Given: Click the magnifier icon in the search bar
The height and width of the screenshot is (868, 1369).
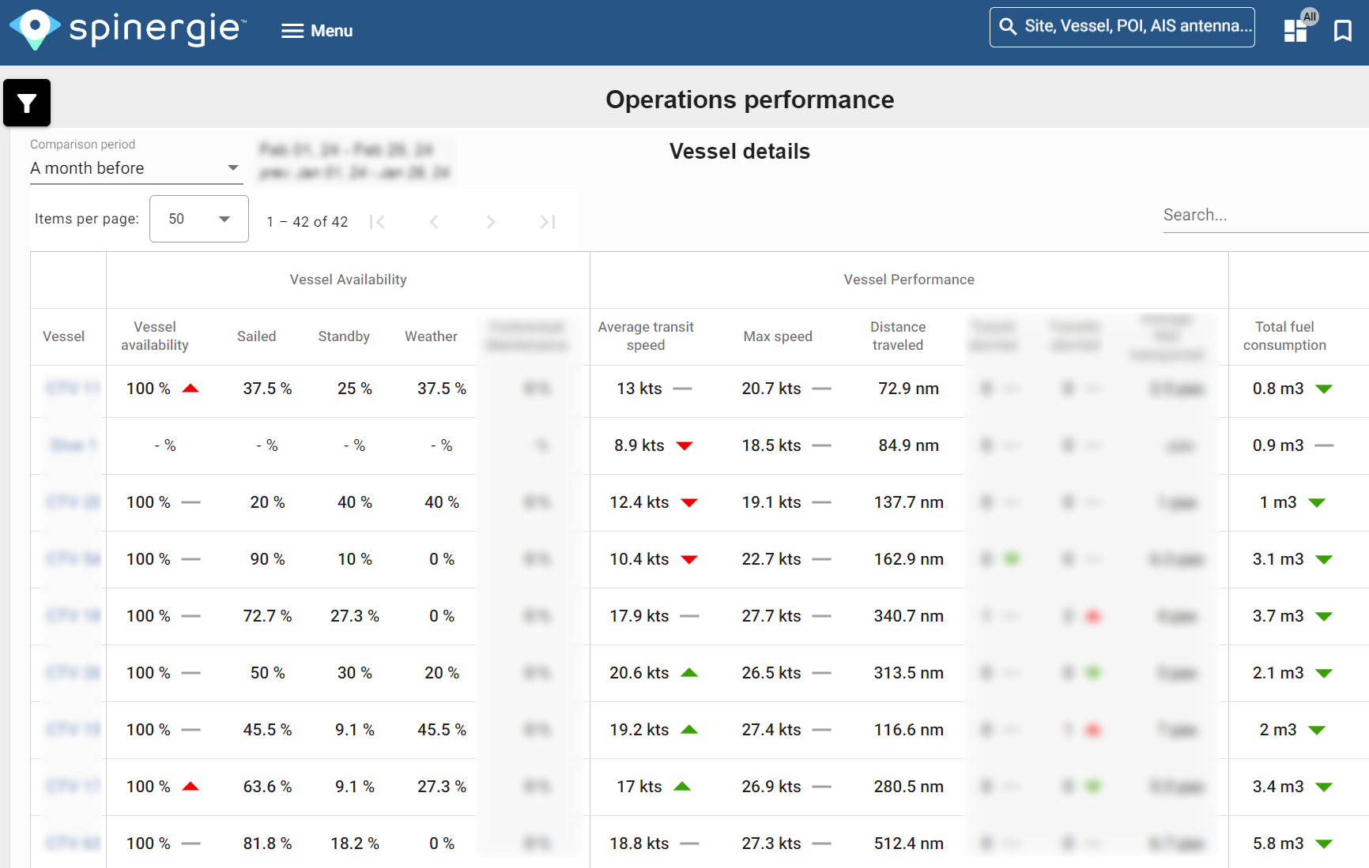Looking at the screenshot, I should [x=1008, y=26].
